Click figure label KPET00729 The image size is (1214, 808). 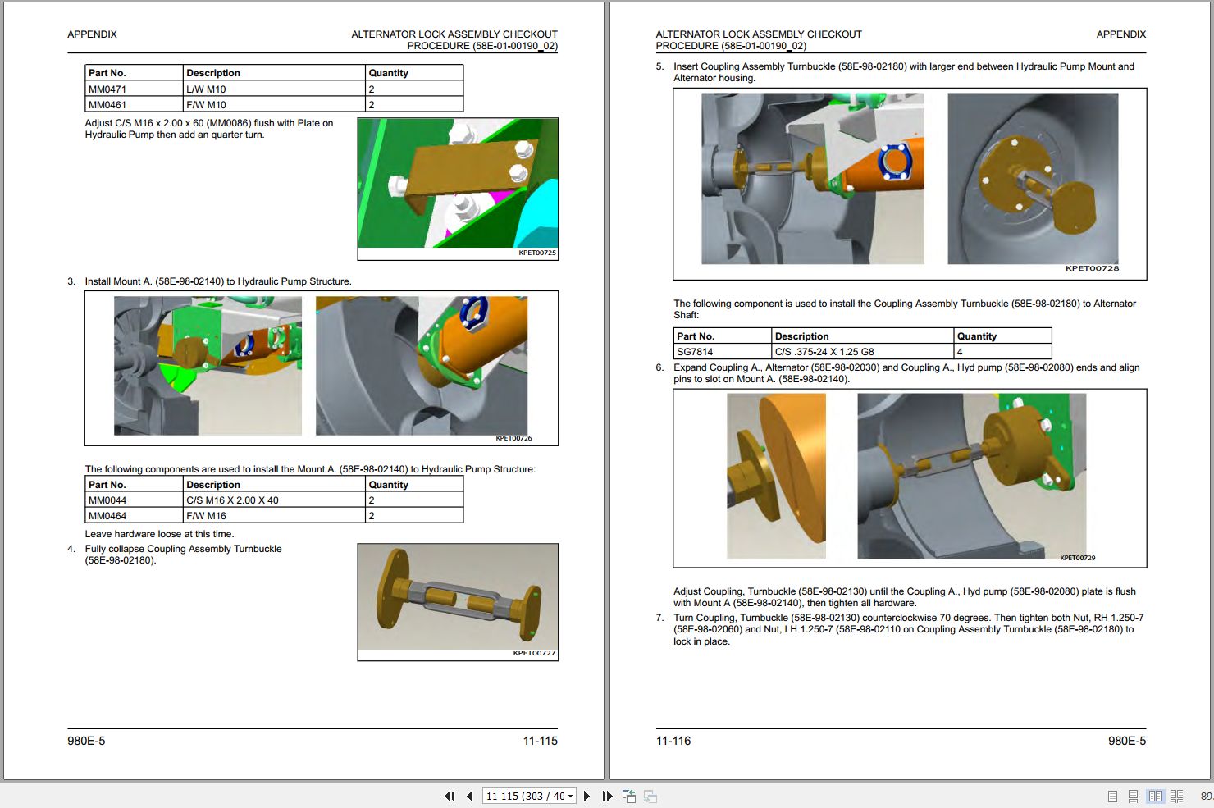pyautogui.click(x=1078, y=558)
